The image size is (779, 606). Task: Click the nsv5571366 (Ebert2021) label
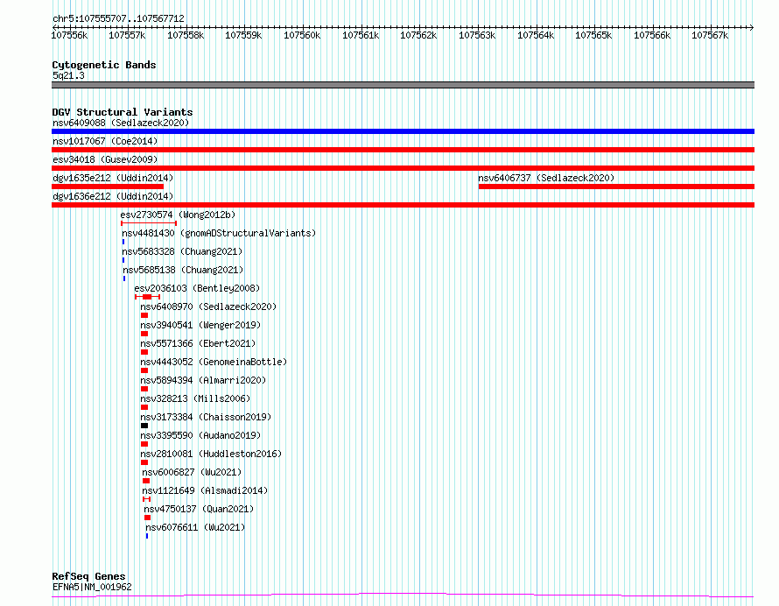(198, 343)
